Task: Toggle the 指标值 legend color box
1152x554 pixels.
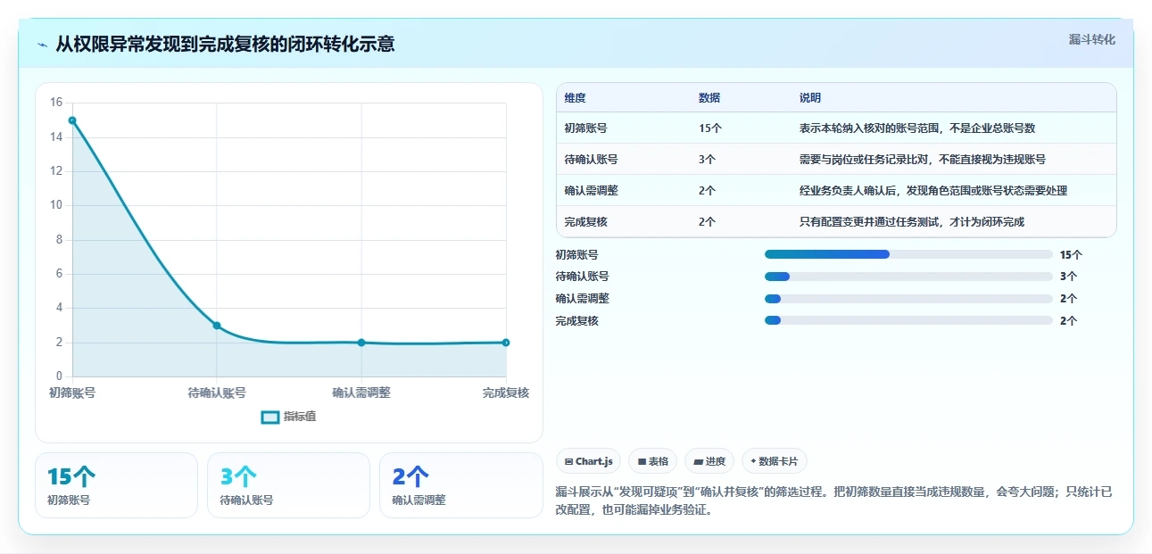Action: (270, 417)
